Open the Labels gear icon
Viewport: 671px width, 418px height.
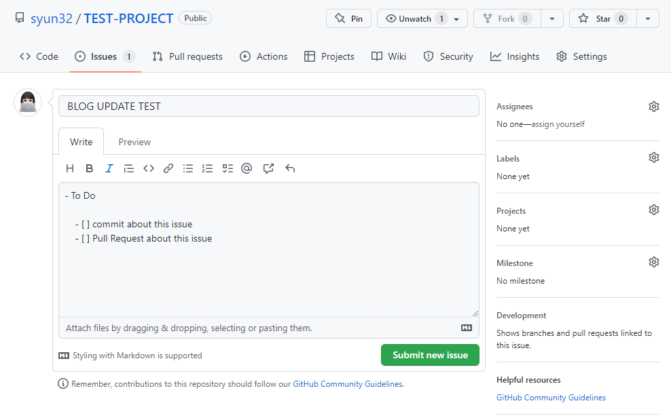click(x=653, y=157)
